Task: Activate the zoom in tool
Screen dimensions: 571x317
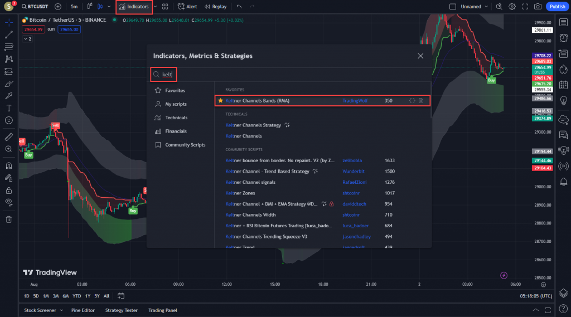Action: pyautogui.click(x=9, y=149)
